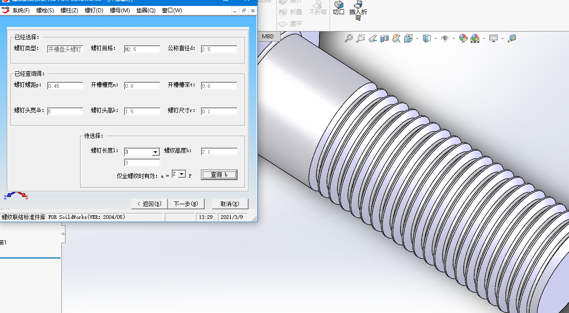Restore the inner child window
569x313 pixels.
[x=244, y=11]
